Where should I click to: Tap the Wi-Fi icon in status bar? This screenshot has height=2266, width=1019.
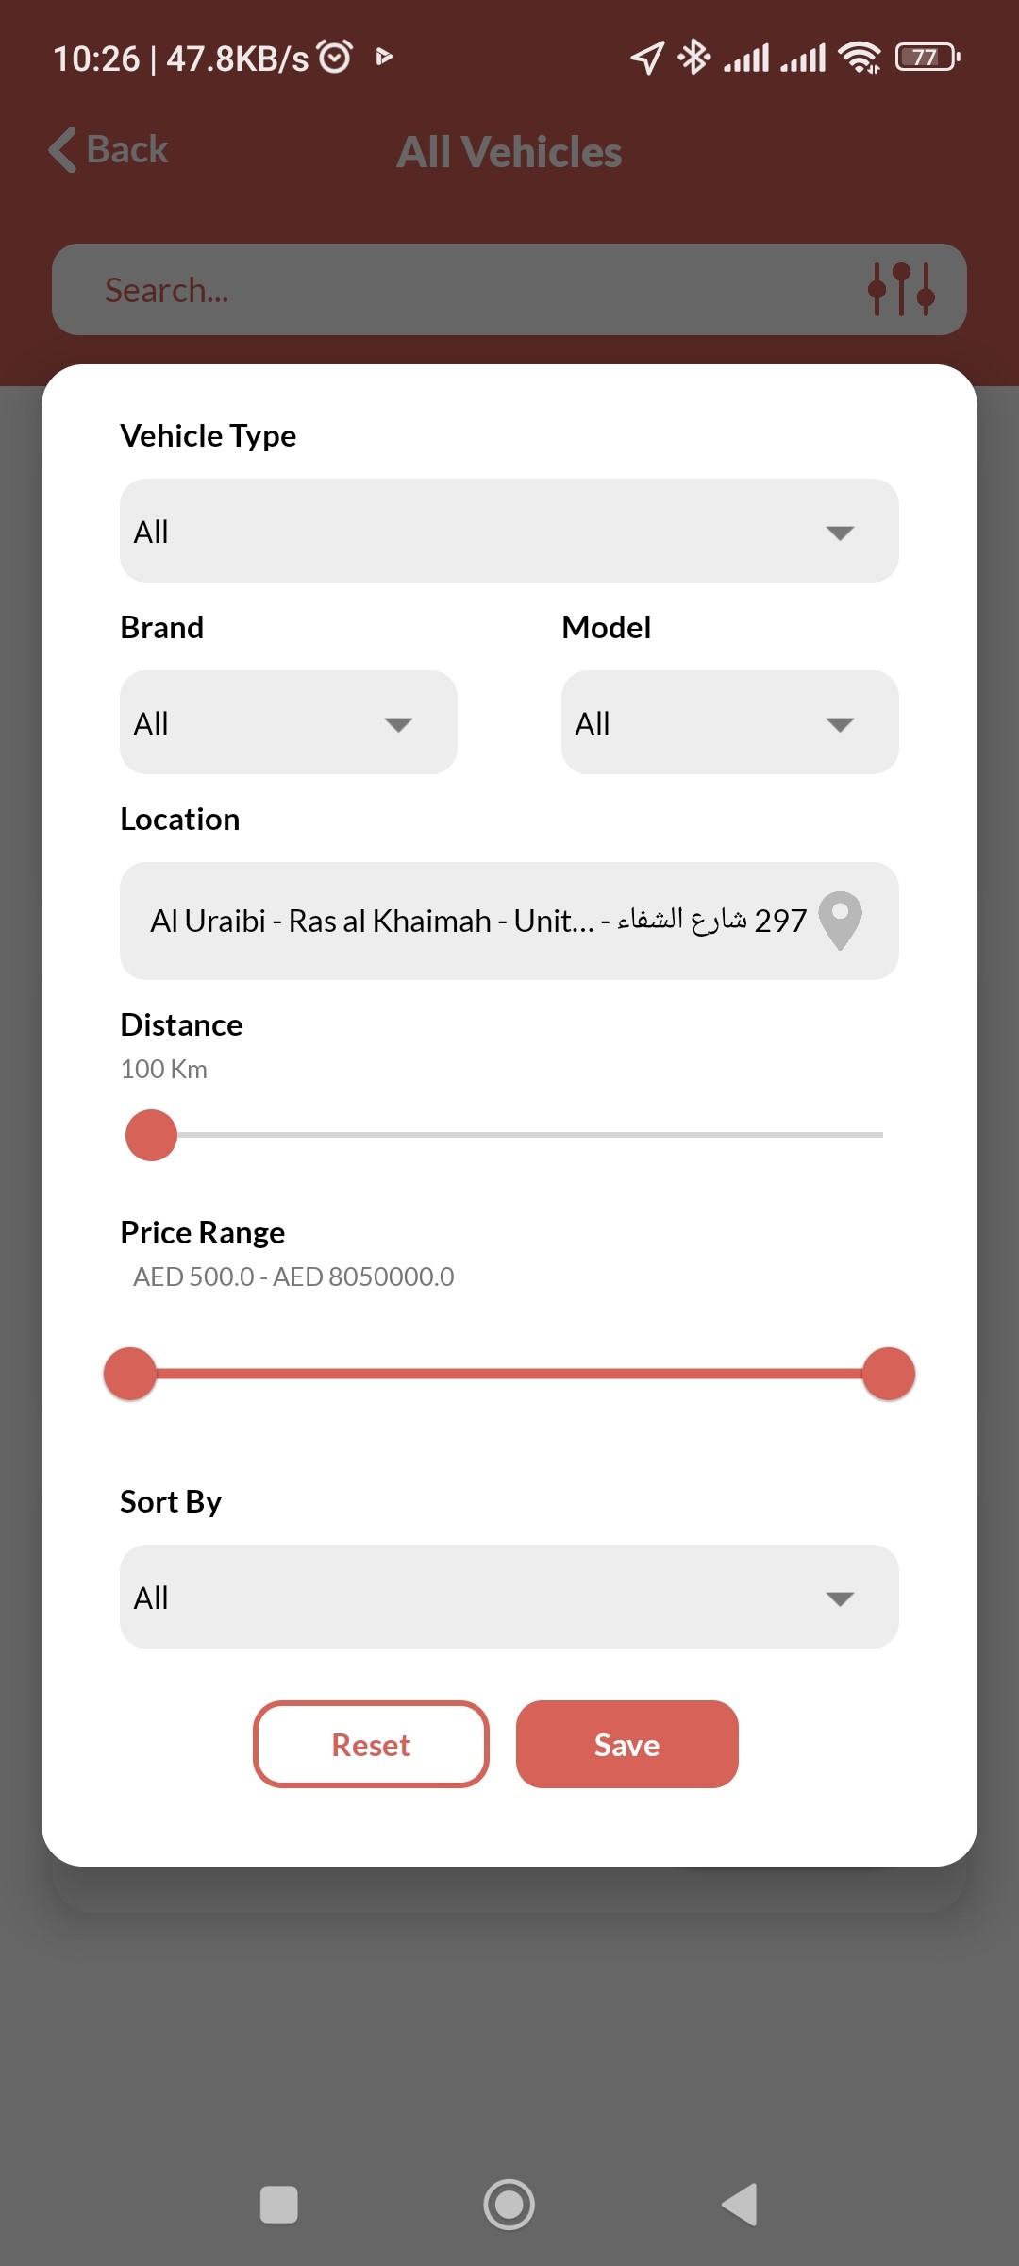pos(859,58)
